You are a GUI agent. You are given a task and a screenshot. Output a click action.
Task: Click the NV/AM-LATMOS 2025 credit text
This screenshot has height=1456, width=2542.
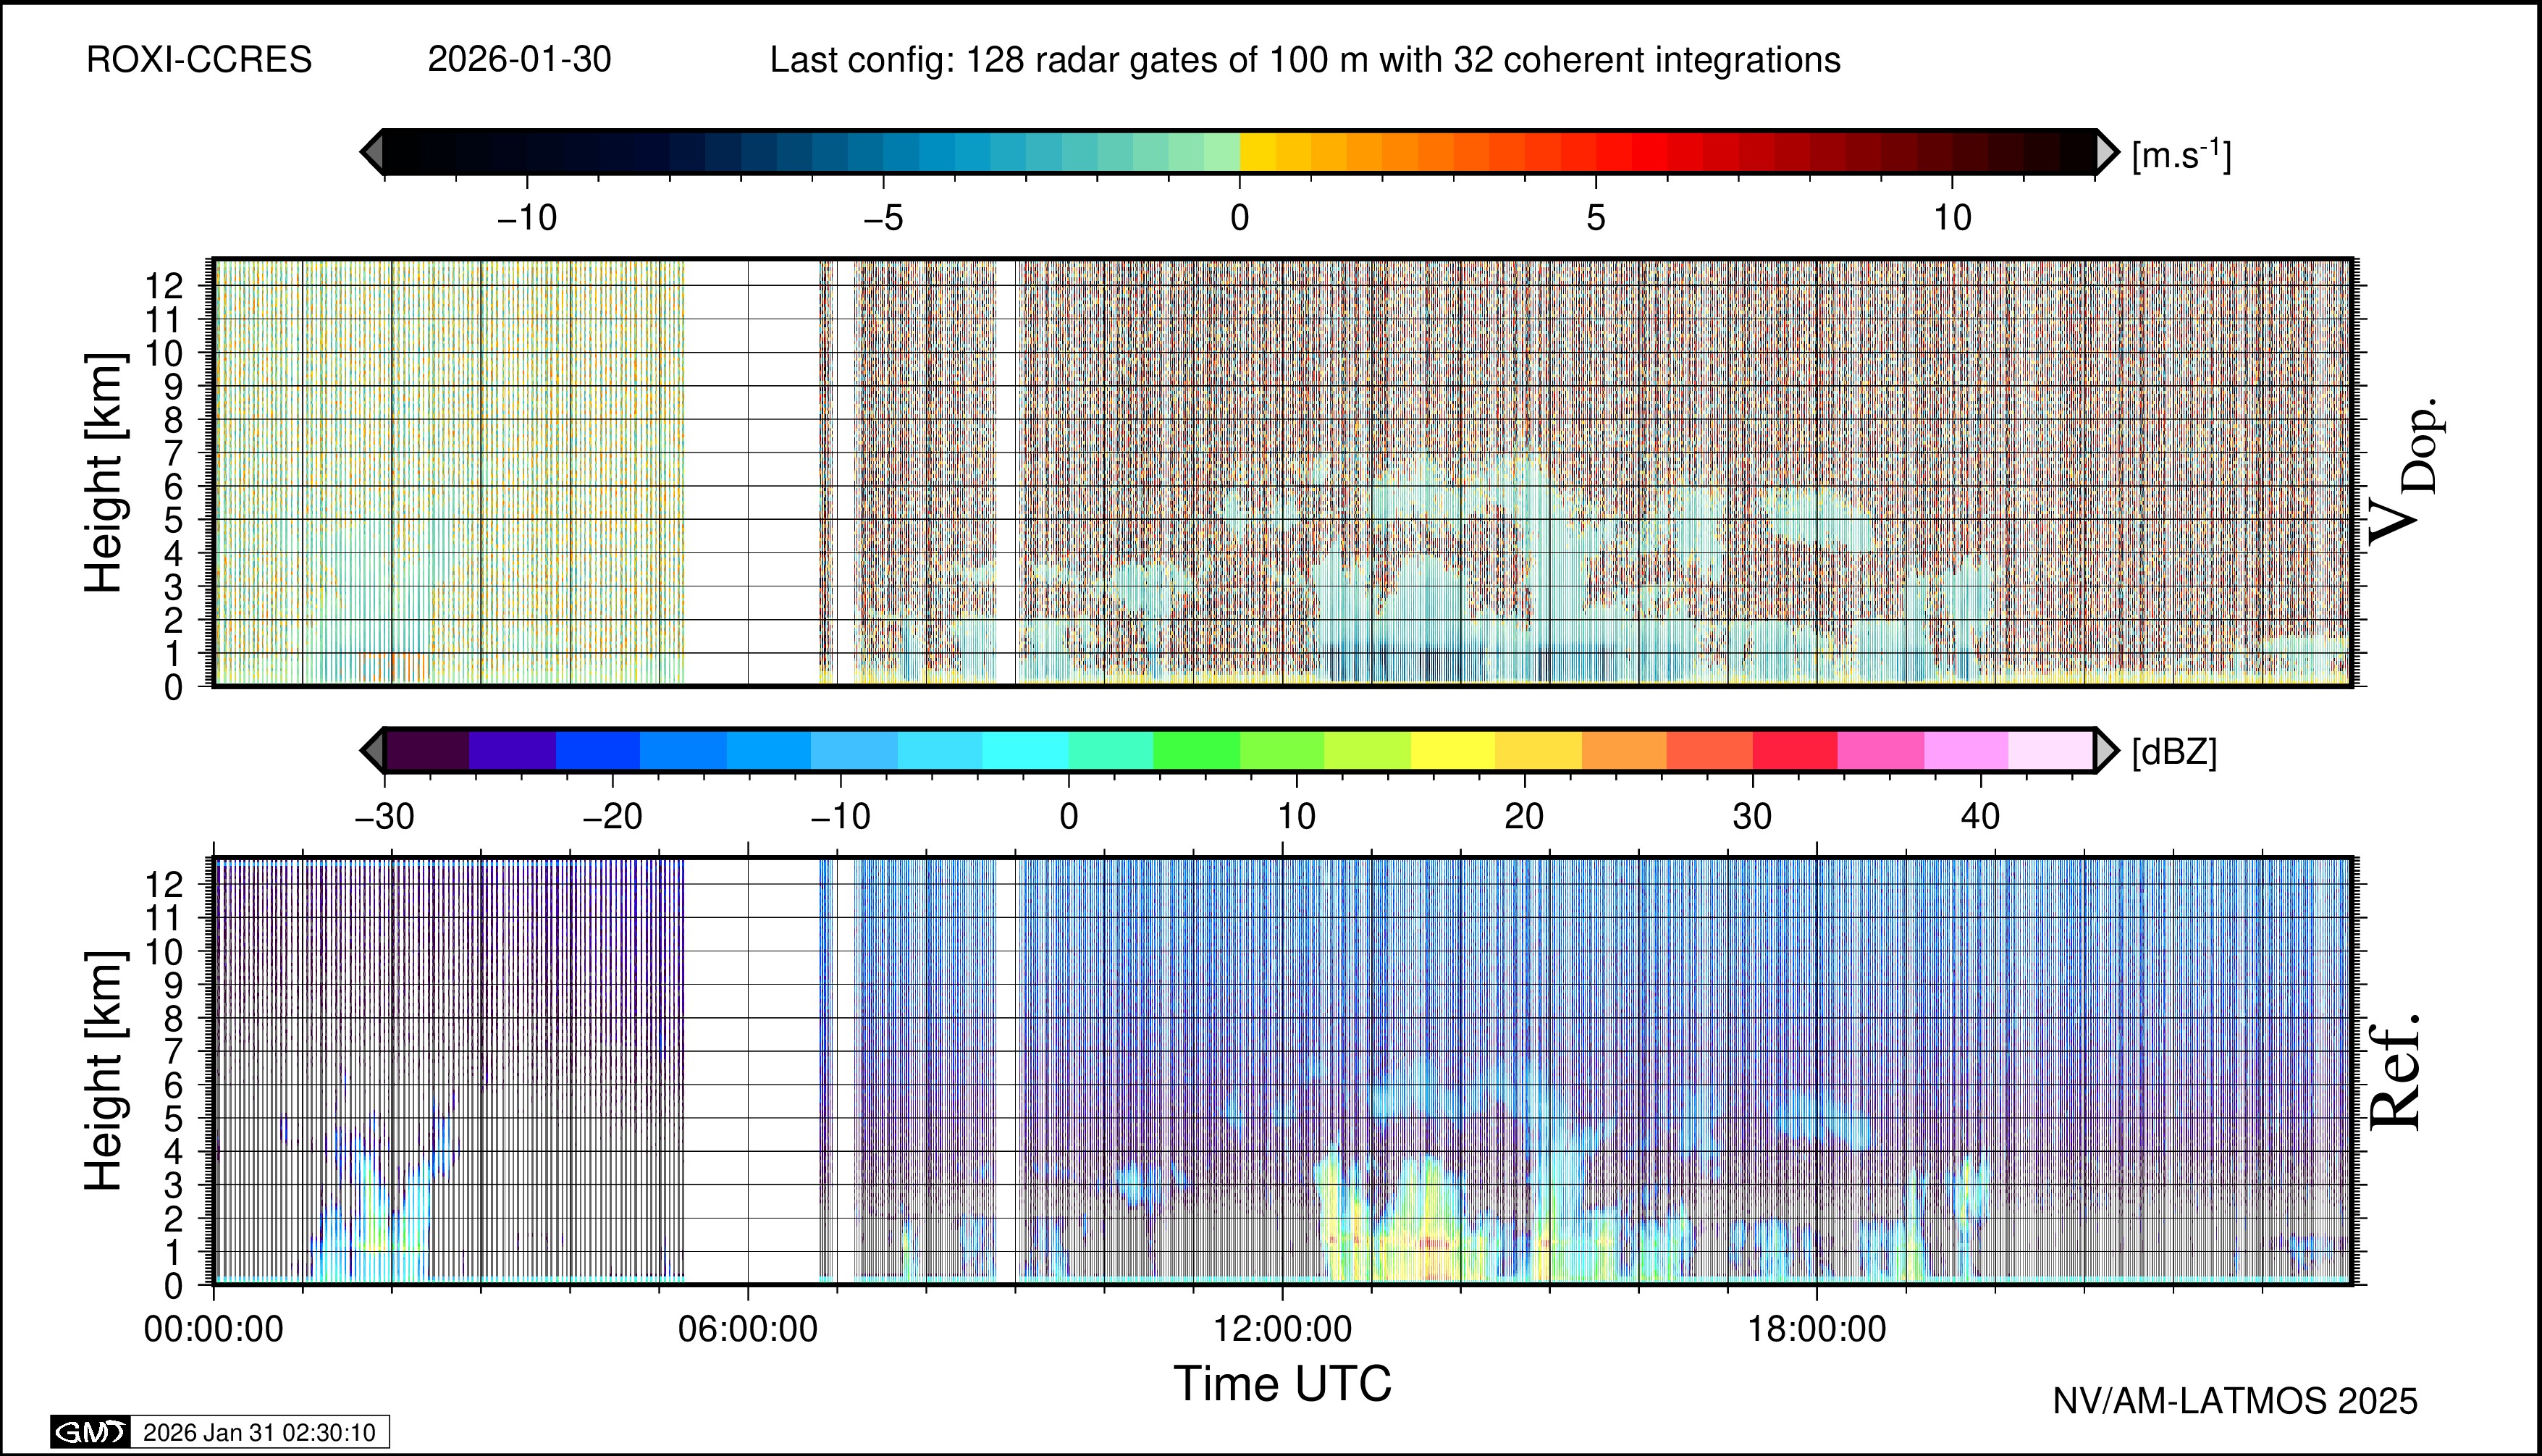[x=2235, y=1401]
